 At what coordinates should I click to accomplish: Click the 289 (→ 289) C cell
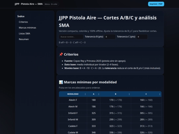pyautogui.click(x=146, y=119)
